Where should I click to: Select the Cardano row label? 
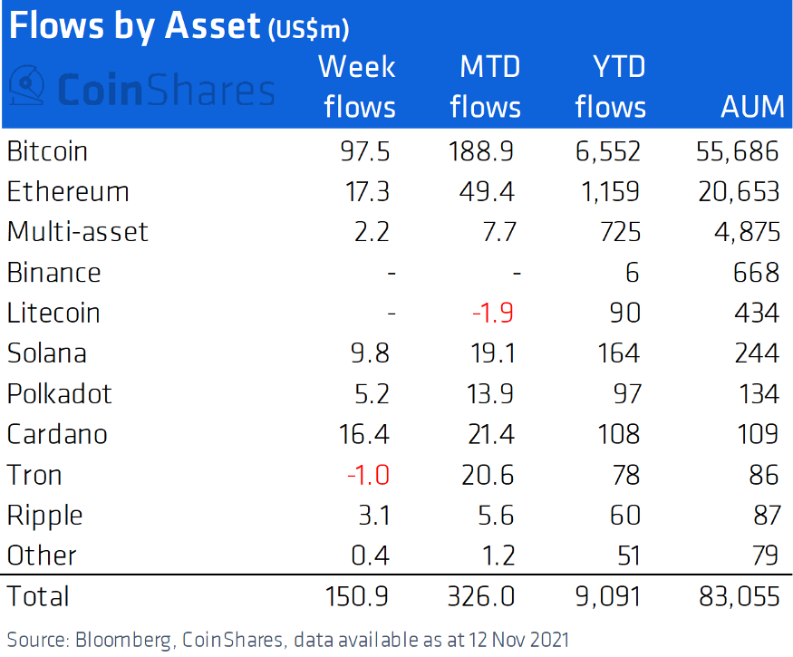click(x=57, y=434)
